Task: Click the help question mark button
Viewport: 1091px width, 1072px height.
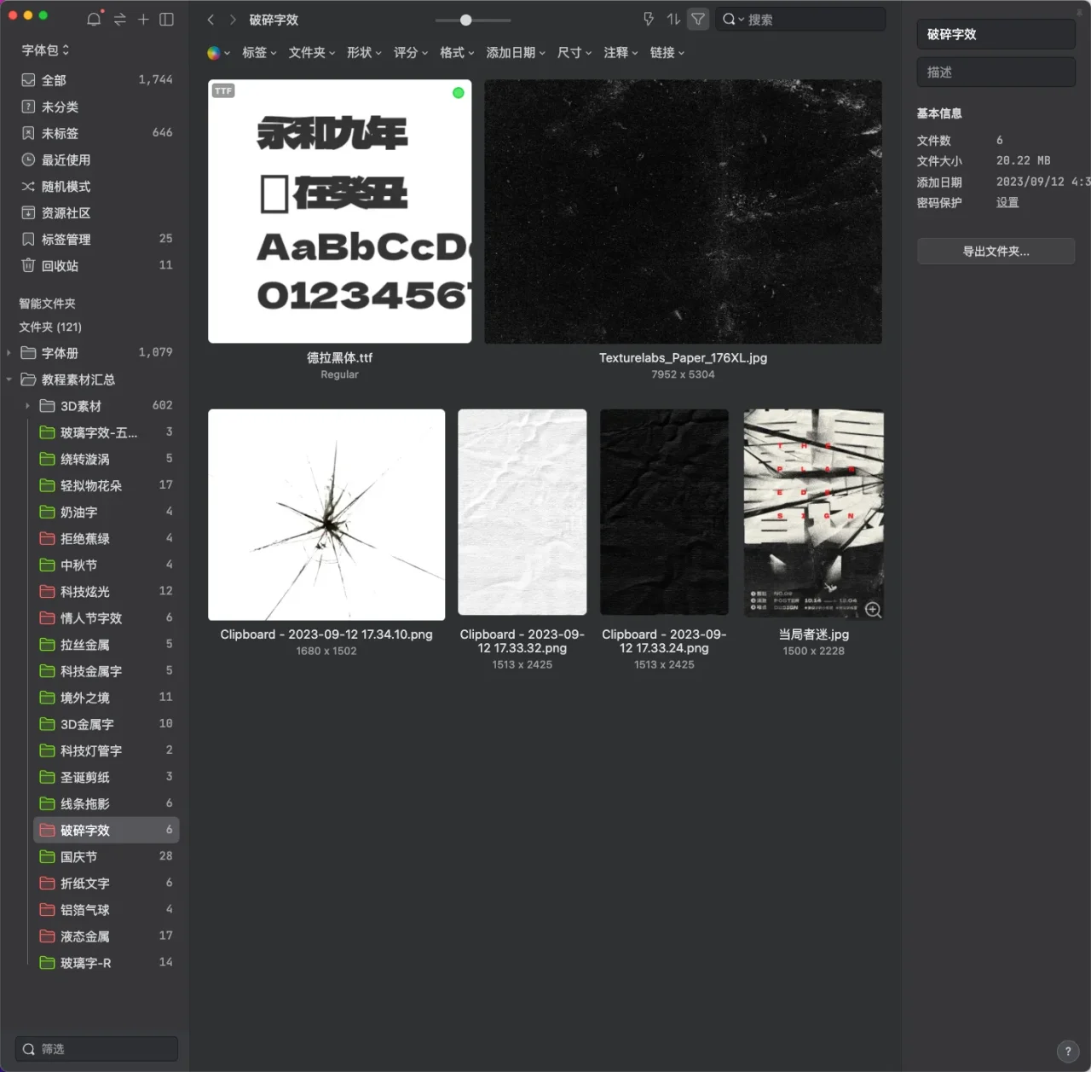Action: pos(1068,1052)
